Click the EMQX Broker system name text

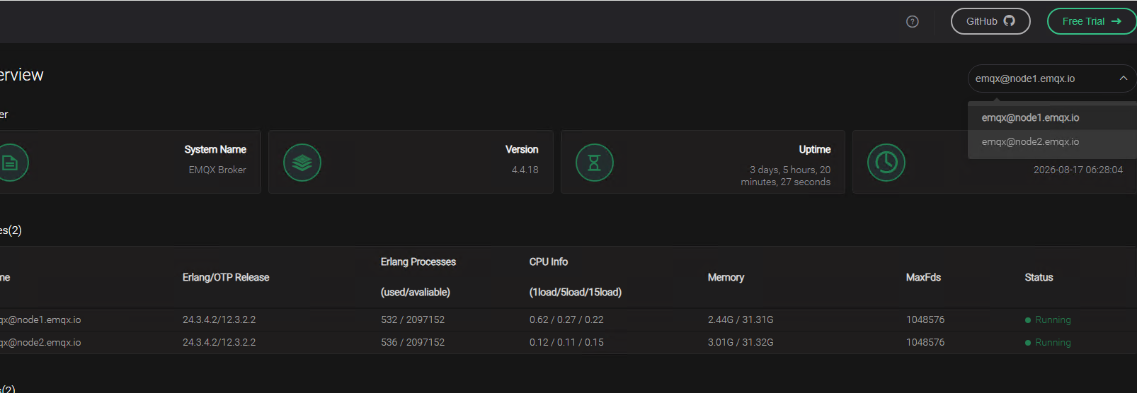pos(217,170)
